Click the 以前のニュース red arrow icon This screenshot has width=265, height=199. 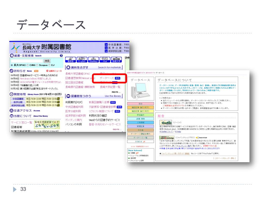coord(47,71)
